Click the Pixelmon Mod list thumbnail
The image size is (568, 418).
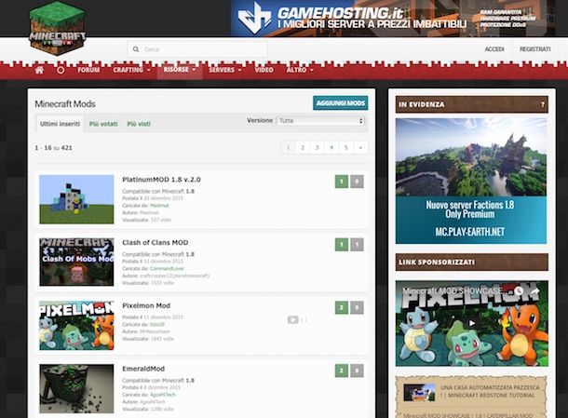pos(76,325)
